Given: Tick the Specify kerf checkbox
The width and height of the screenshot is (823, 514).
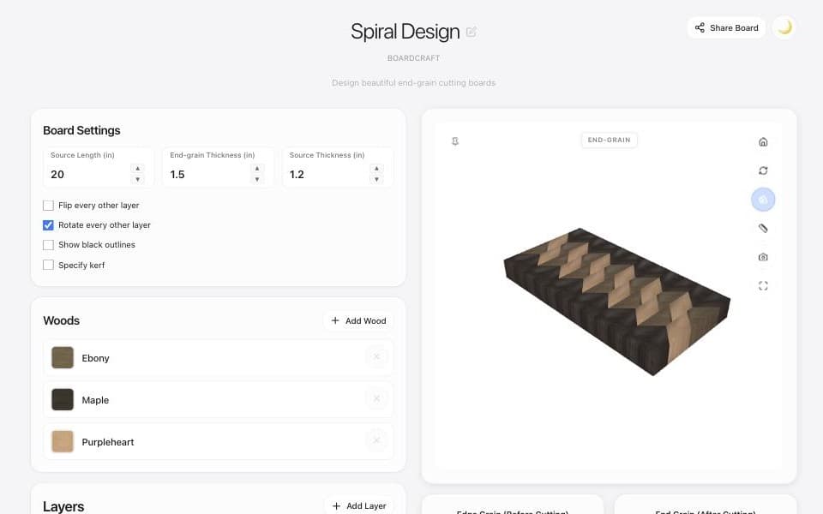Looking at the screenshot, I should [48, 265].
